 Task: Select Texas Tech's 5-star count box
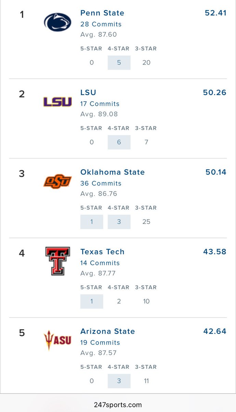click(92, 302)
